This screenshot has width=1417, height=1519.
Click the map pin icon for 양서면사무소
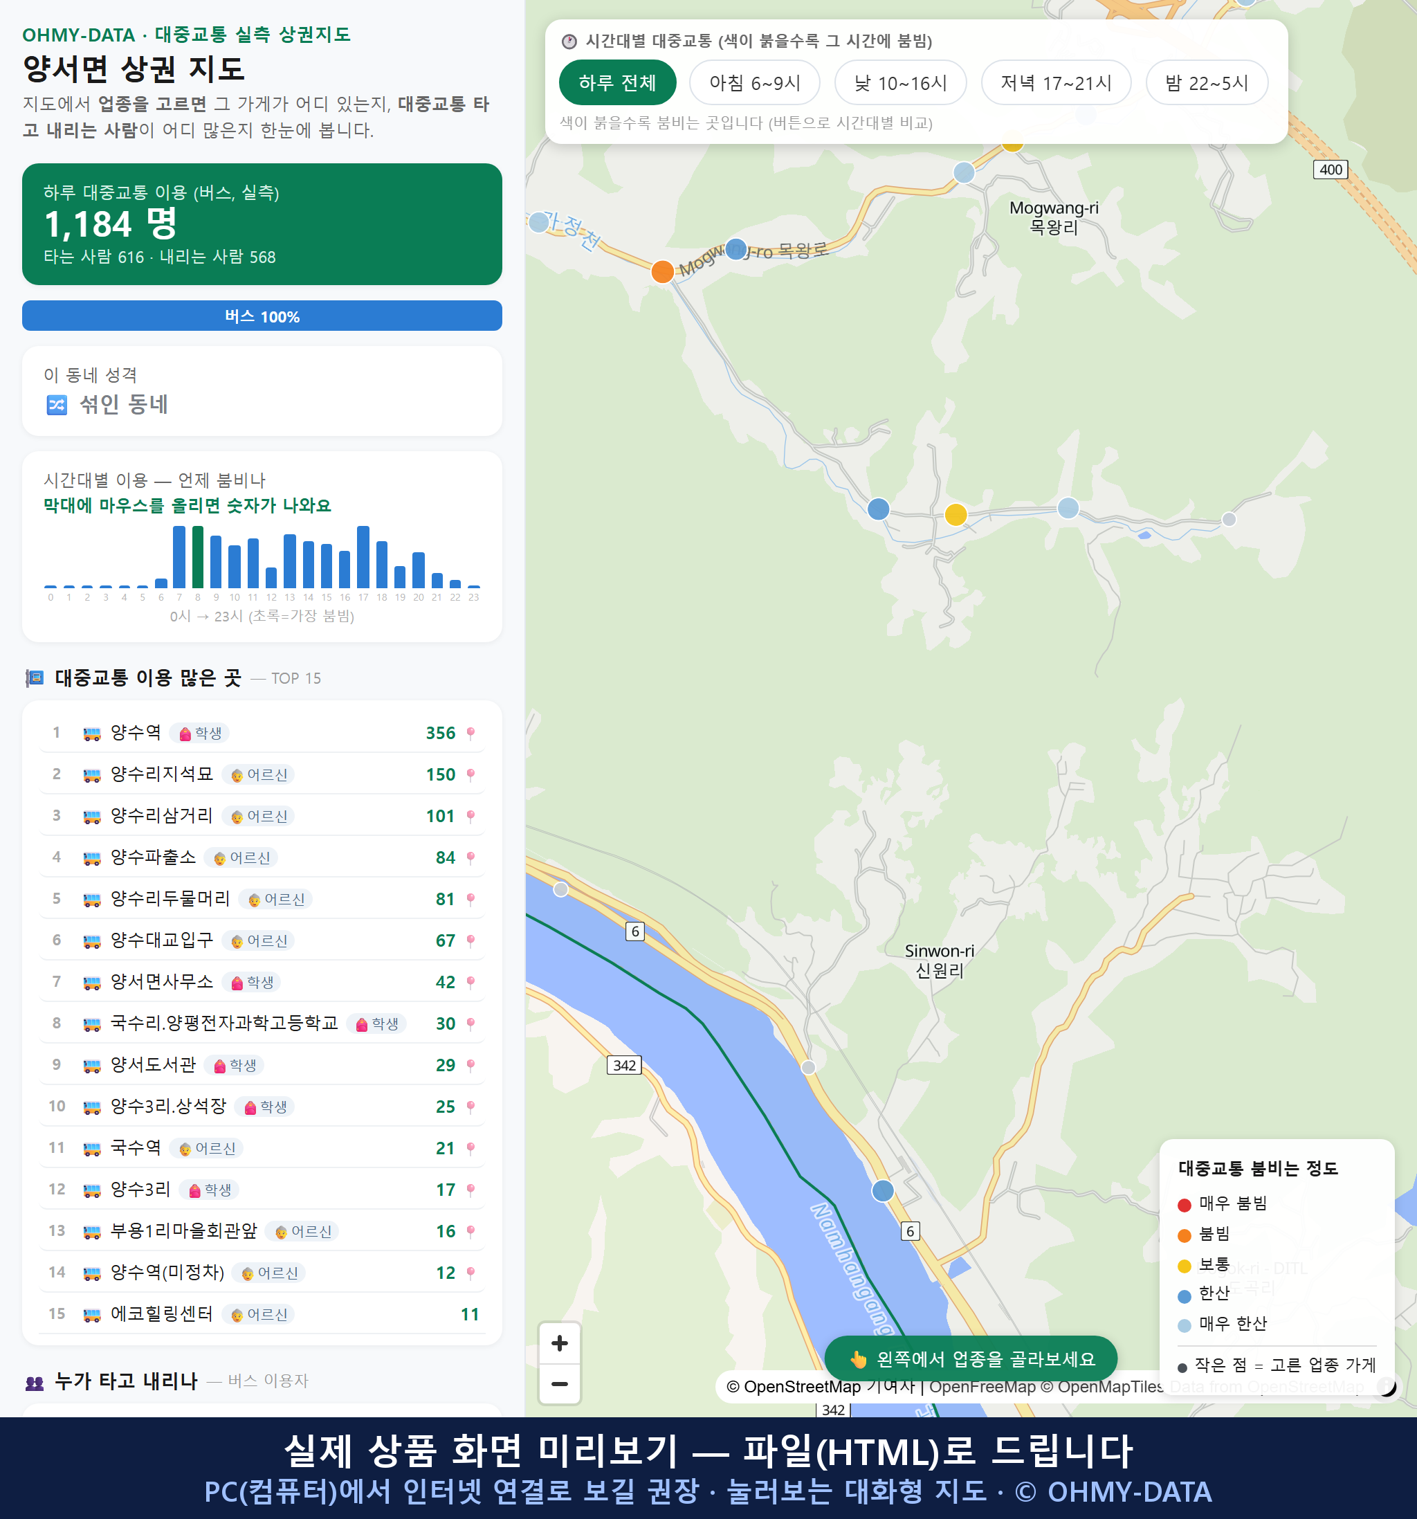(470, 983)
